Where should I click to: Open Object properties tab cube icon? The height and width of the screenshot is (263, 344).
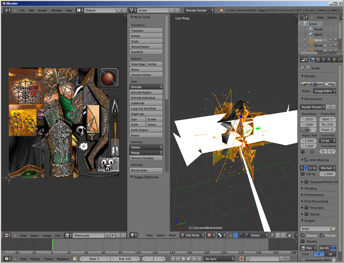click(x=334, y=60)
